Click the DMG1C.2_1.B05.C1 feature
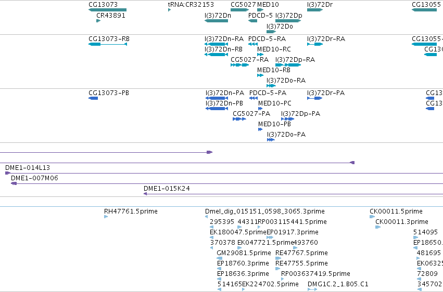The image size is (443, 292). click(x=312, y=289)
